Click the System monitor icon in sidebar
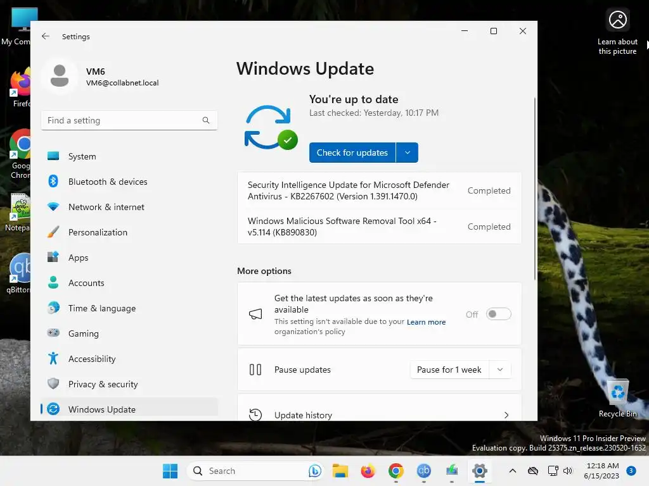The height and width of the screenshot is (486, 649). (53, 156)
